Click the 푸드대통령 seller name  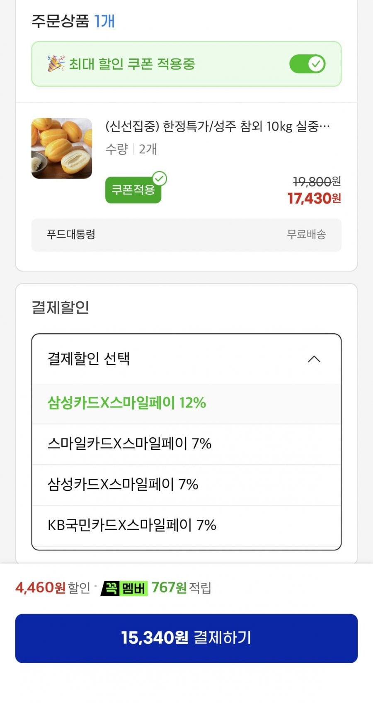click(71, 234)
